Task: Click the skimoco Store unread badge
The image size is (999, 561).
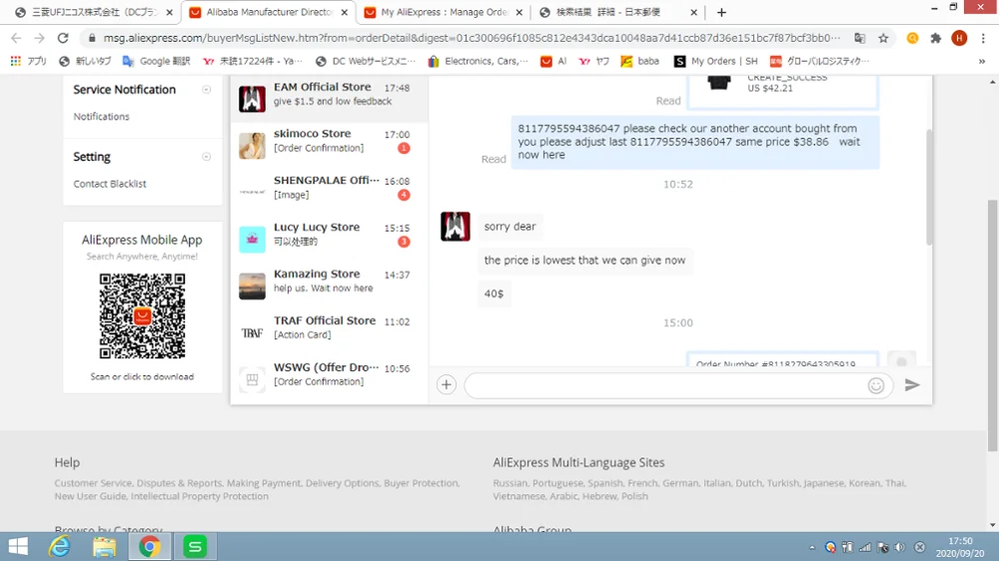Action: [404, 149]
